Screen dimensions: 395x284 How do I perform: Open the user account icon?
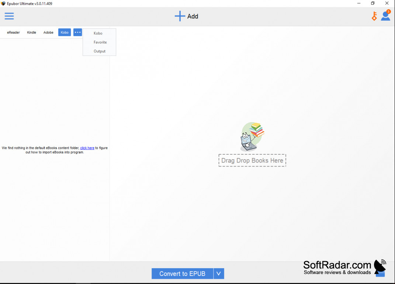click(x=385, y=16)
